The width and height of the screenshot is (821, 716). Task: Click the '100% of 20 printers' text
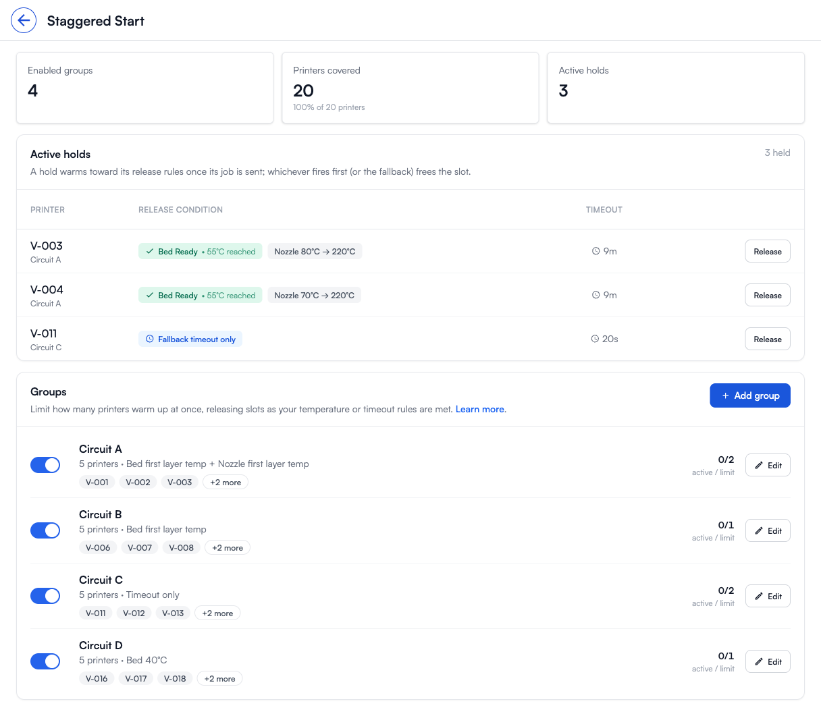click(x=329, y=107)
